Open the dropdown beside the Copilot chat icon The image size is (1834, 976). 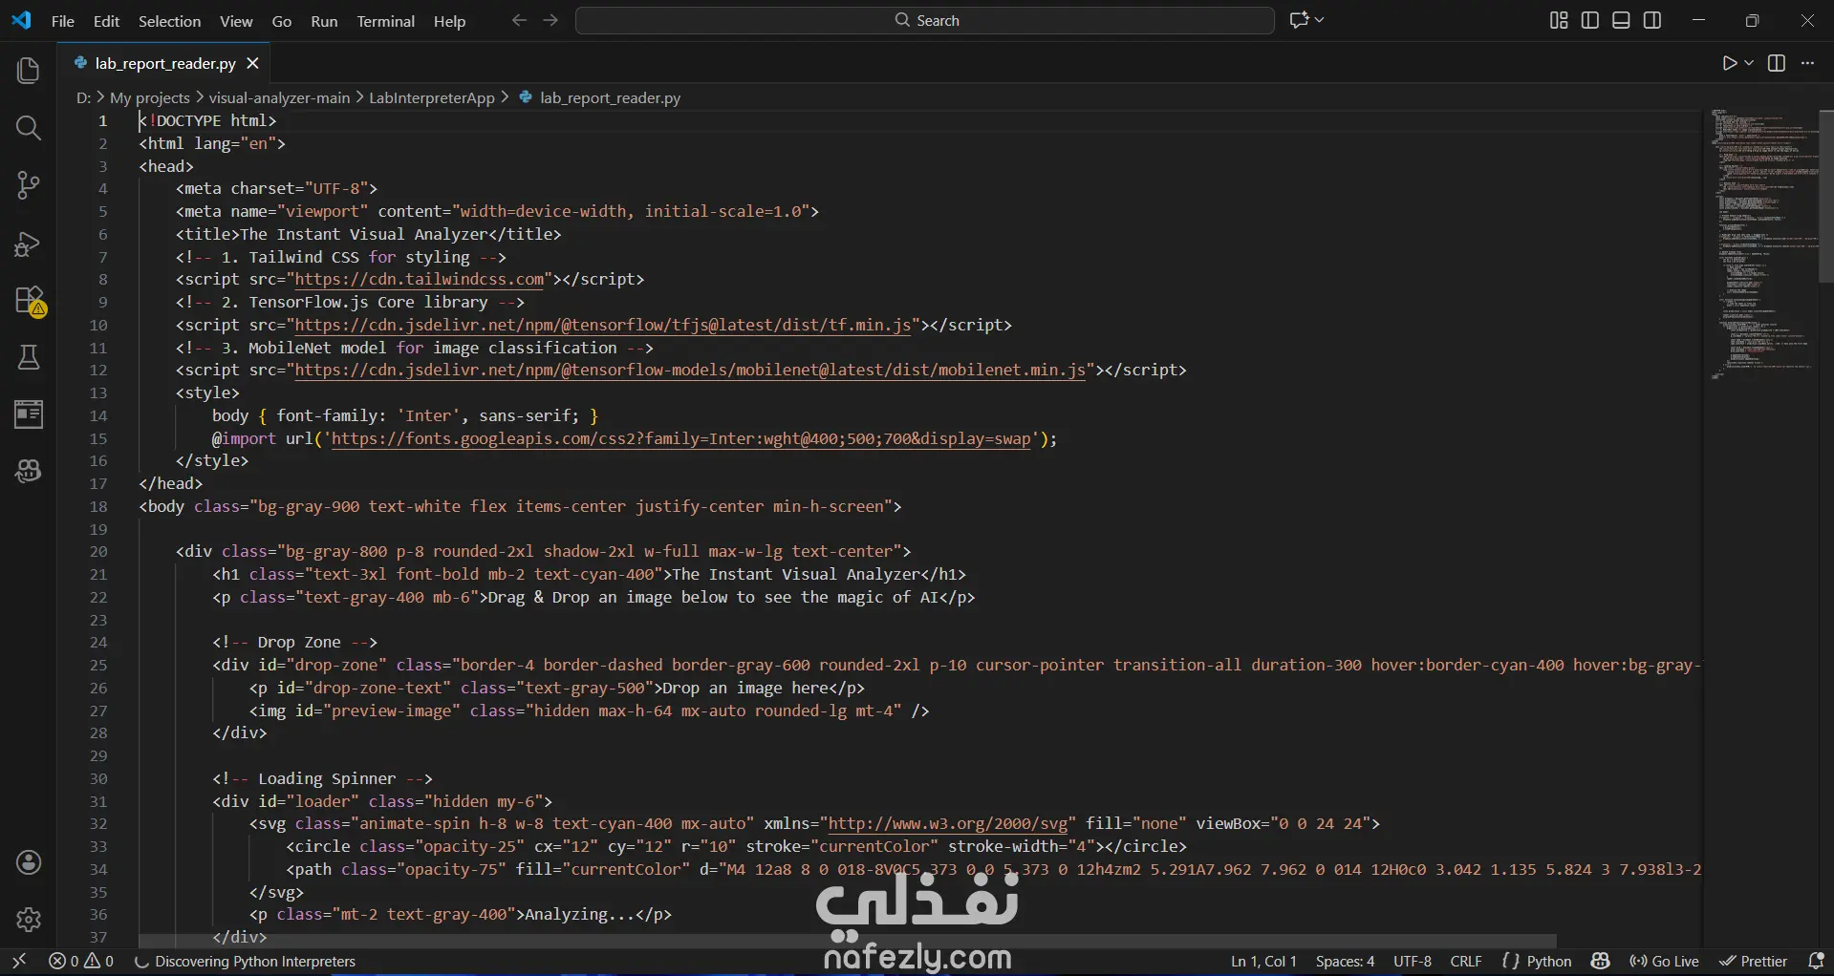tap(1320, 20)
